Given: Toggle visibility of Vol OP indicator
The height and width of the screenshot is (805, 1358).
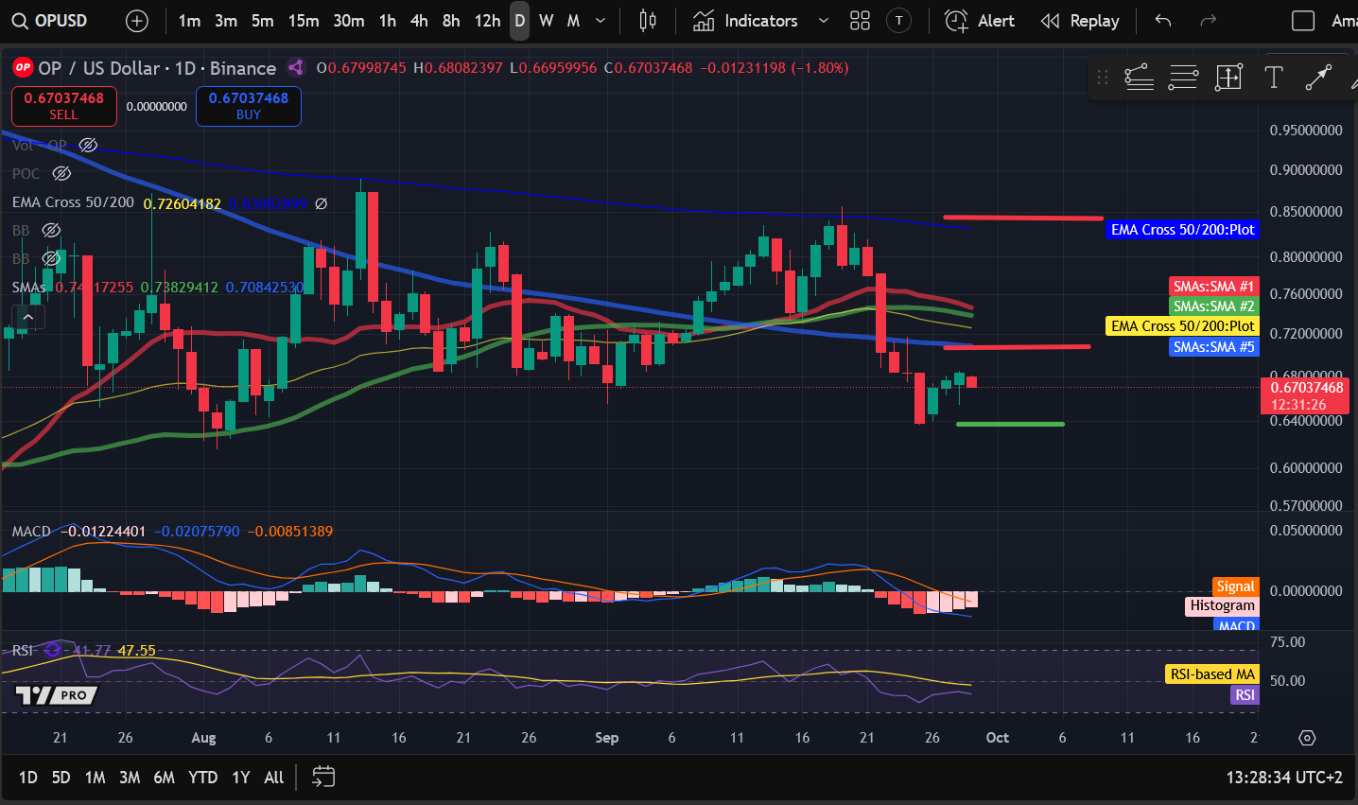Looking at the screenshot, I should (x=88, y=145).
